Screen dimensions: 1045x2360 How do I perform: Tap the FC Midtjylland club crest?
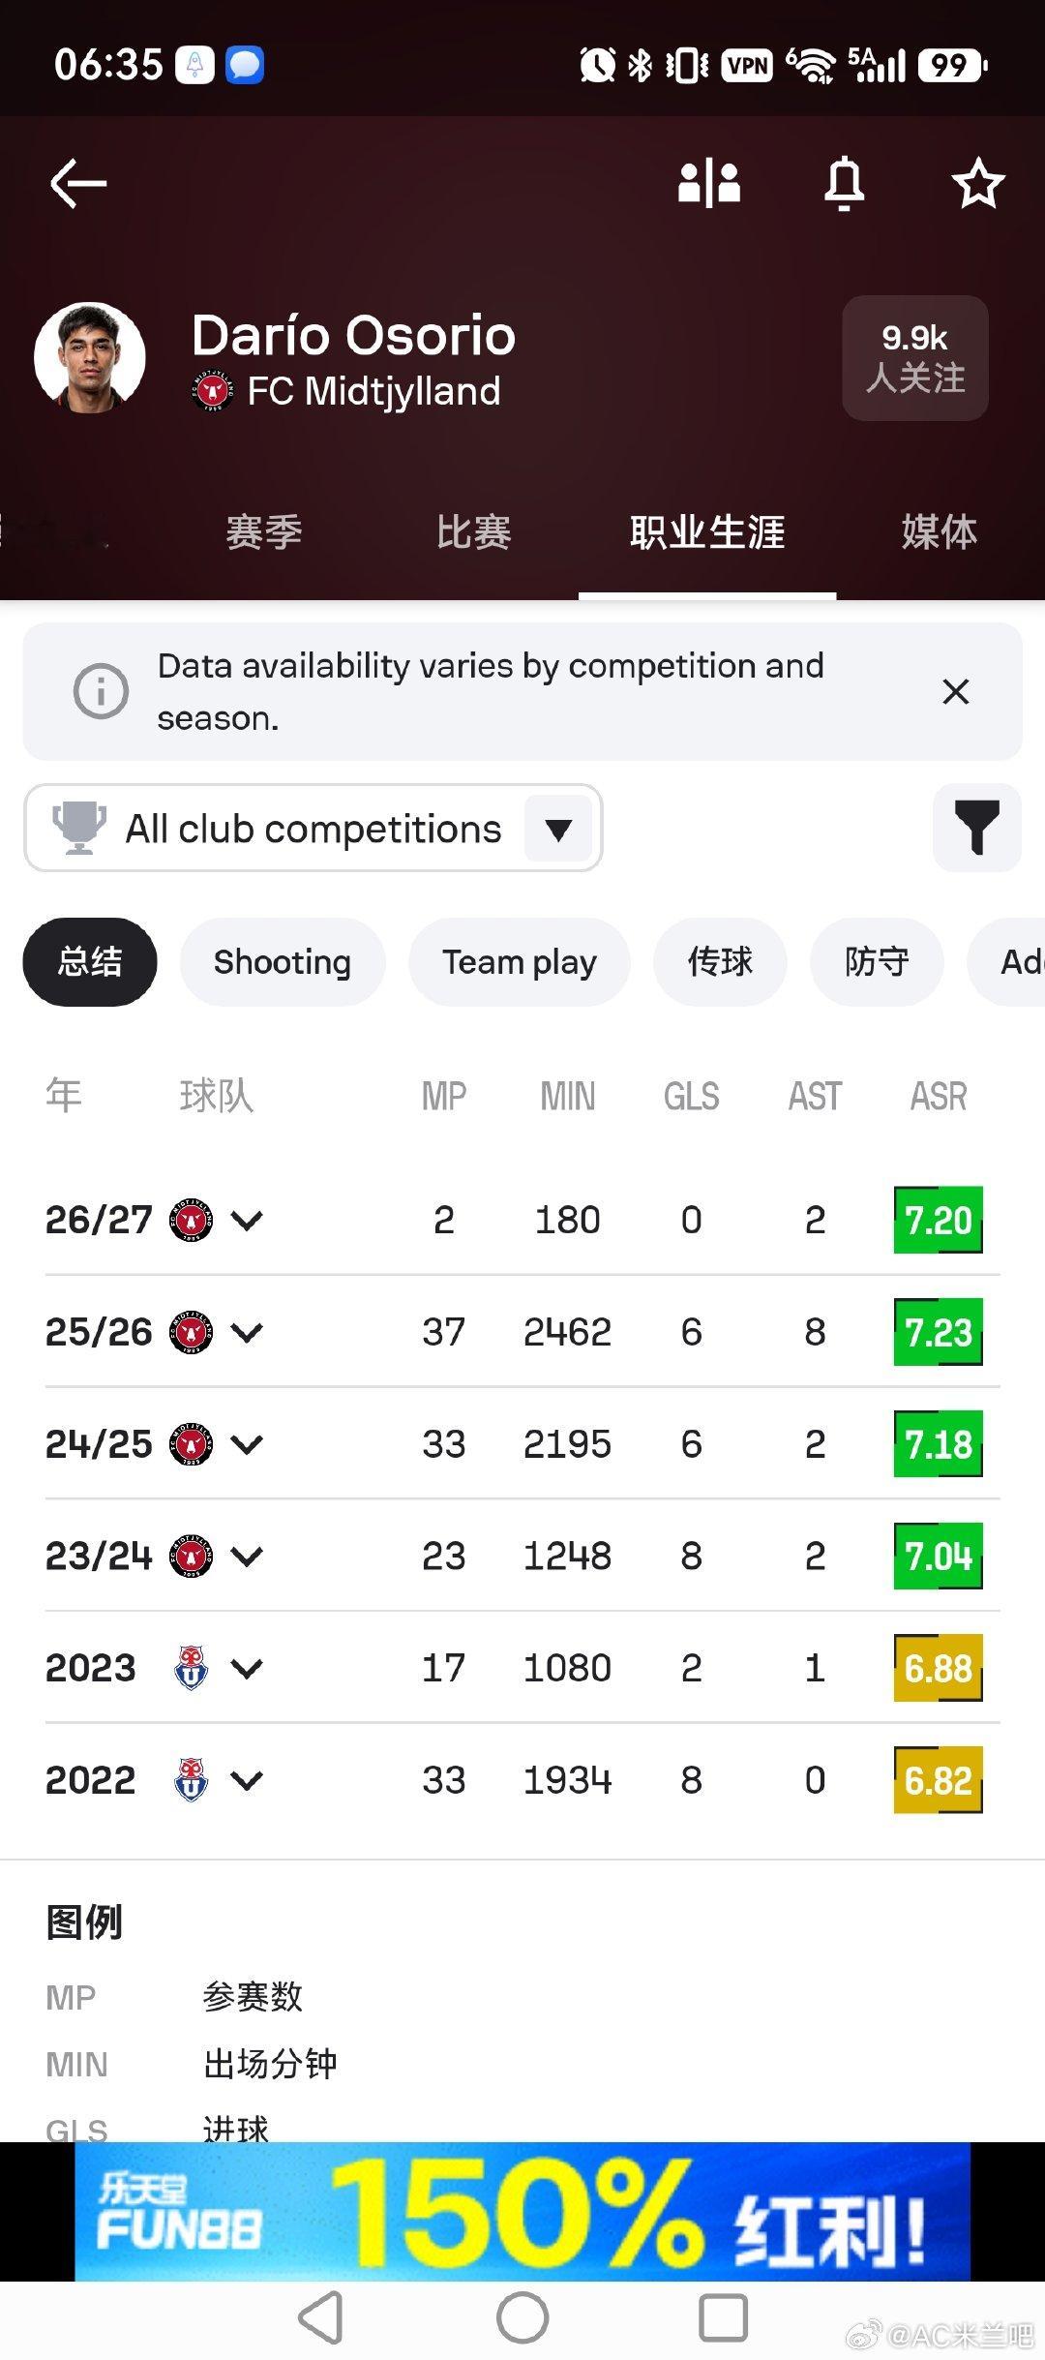click(x=213, y=391)
